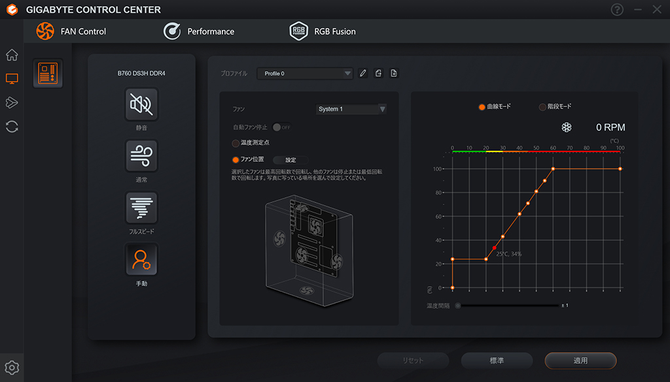Select the 階段モード radio button
The height and width of the screenshot is (382, 670).
click(x=542, y=107)
